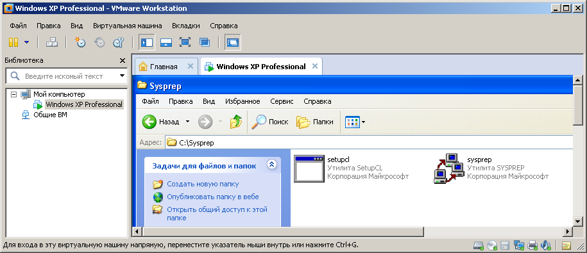The width and height of the screenshot is (587, 253).
Task: Take a snapshot of the virtual machine
Action: [x=80, y=42]
